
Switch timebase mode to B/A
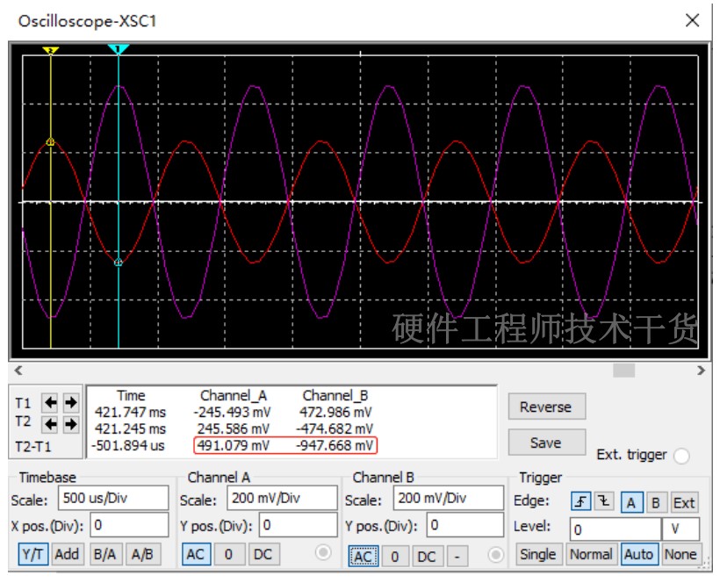pyautogui.click(x=105, y=554)
